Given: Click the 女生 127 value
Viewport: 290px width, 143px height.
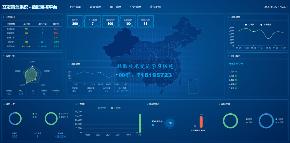Looking at the screenshot, I should click(x=32, y=94).
